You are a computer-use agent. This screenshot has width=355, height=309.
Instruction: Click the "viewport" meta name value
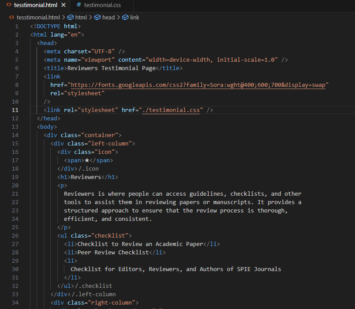(98, 60)
